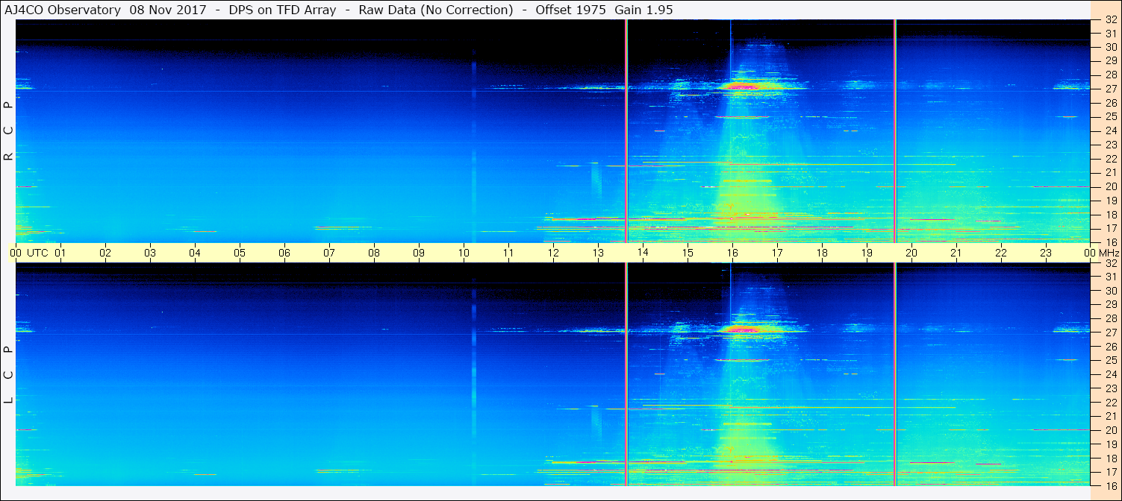
Task: Select hour '10' on the UTC time axis
Action: 464,253
